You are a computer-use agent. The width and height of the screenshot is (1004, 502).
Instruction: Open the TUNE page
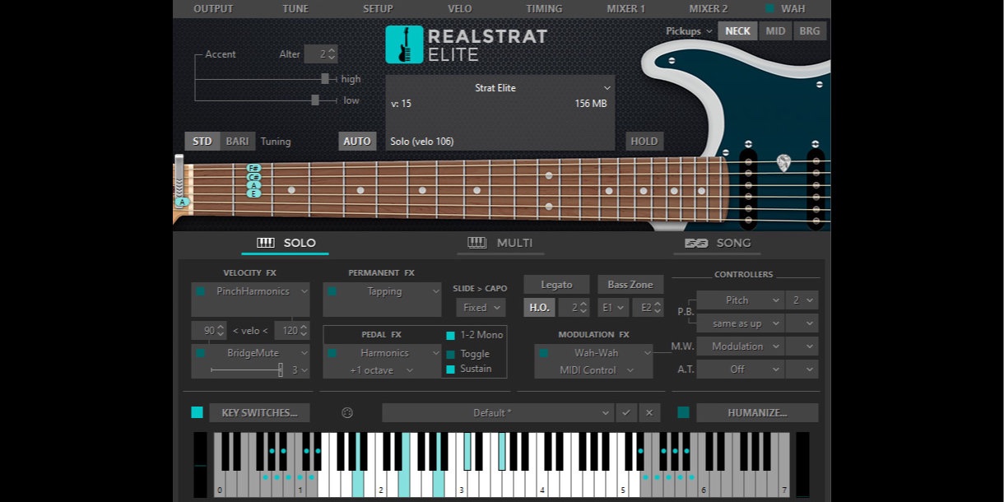tap(295, 8)
